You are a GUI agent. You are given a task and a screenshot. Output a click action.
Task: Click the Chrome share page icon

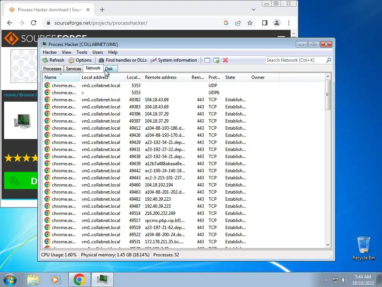coord(238,23)
